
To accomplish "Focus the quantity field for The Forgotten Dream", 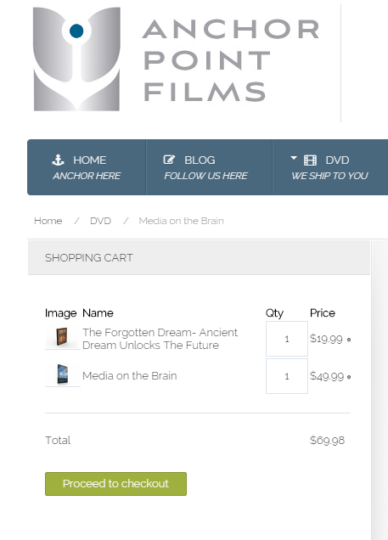I will pyautogui.click(x=287, y=339).
